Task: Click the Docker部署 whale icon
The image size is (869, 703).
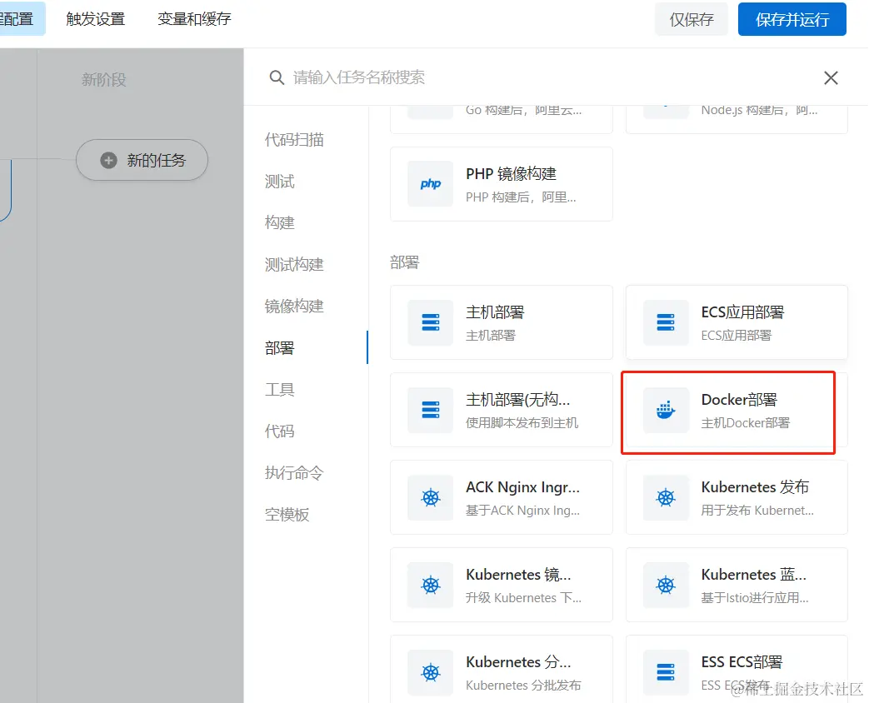Action: (x=666, y=410)
